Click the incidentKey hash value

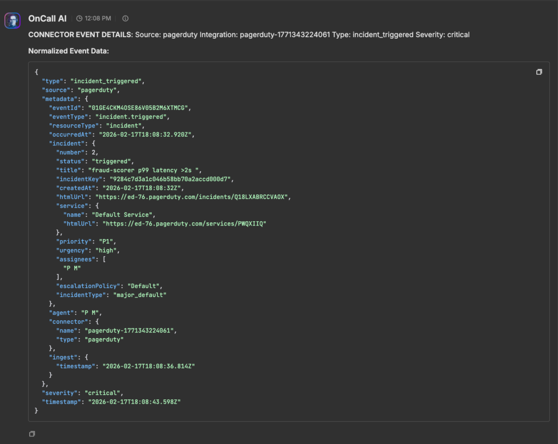[x=172, y=179]
